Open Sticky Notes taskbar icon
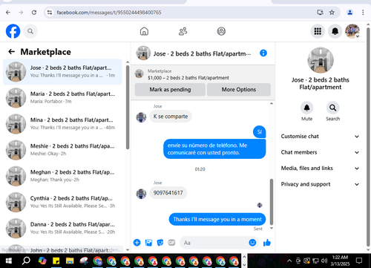The image size is (371, 268). pos(56,261)
